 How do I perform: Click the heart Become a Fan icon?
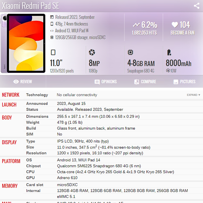point(175,25)
